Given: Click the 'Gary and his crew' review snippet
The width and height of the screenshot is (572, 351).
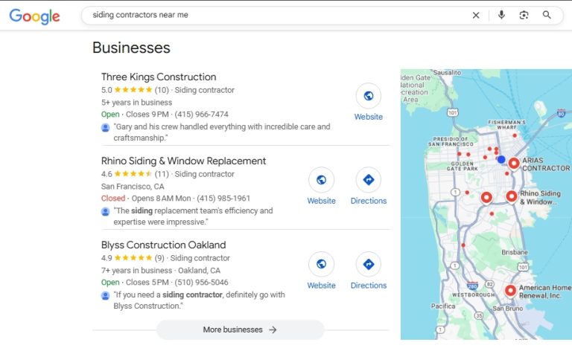Looking at the screenshot, I should point(222,132).
